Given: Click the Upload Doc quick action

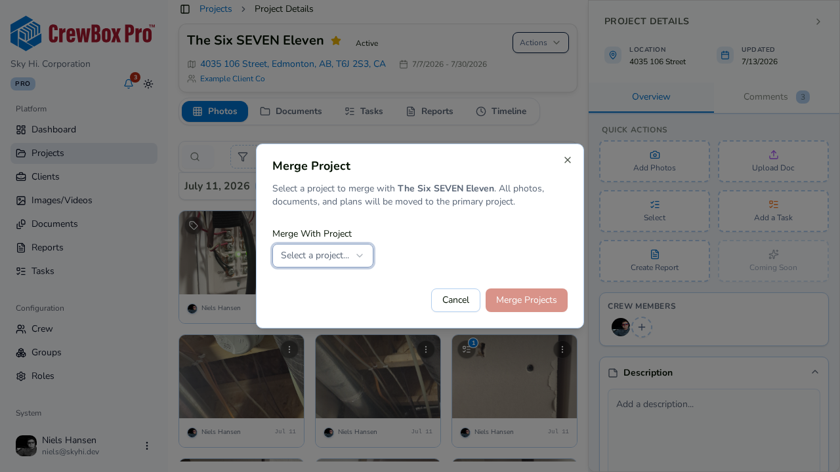Looking at the screenshot, I should point(773,161).
